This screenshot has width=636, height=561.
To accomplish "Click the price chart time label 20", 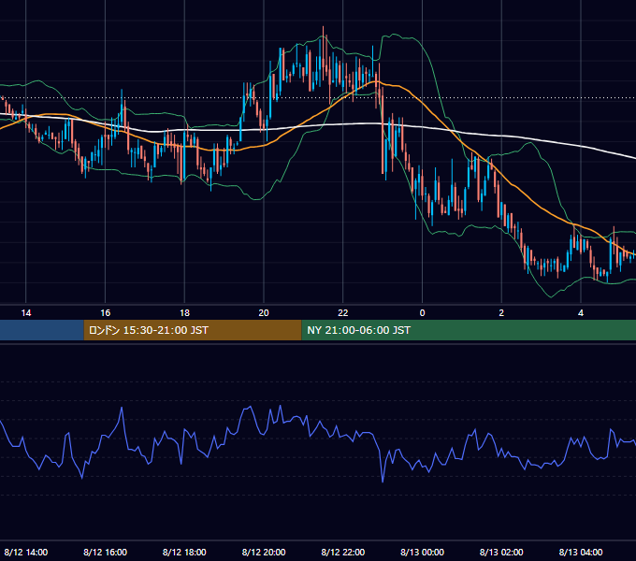I will coord(264,313).
